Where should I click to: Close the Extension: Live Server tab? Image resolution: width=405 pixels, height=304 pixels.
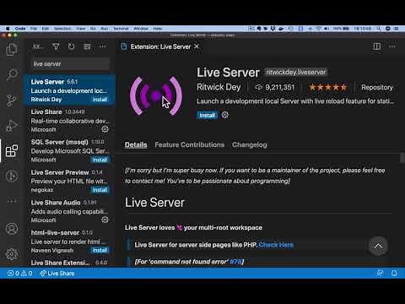coord(197,46)
